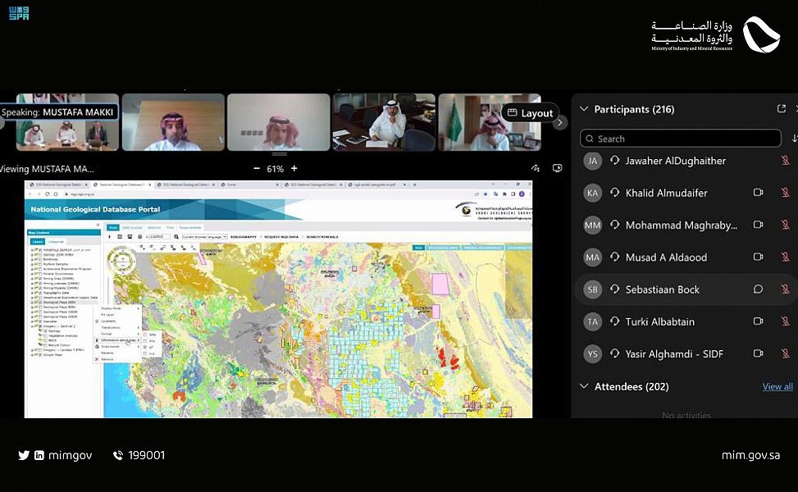Zoom out the shared screen with minus

coord(257,169)
